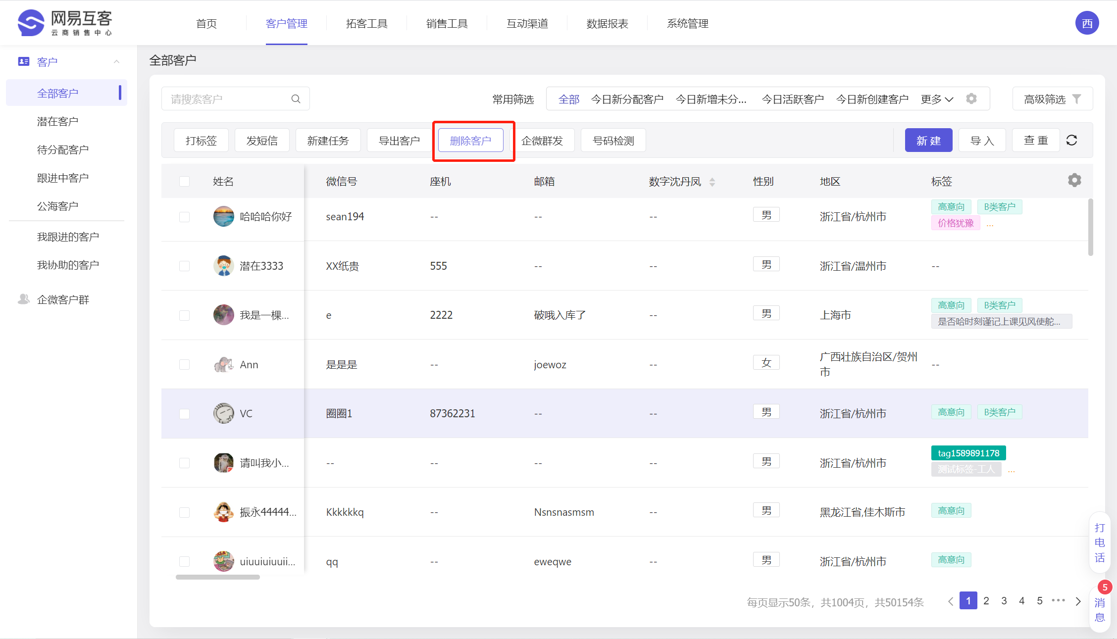
Task: Collapse the 客户 sidebar section
Action: coord(116,61)
